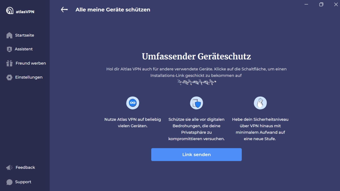Click text 'Nutze Atlas VPN auf beliebig vielen Geräten'
The height and width of the screenshot is (191, 340).
133,123
